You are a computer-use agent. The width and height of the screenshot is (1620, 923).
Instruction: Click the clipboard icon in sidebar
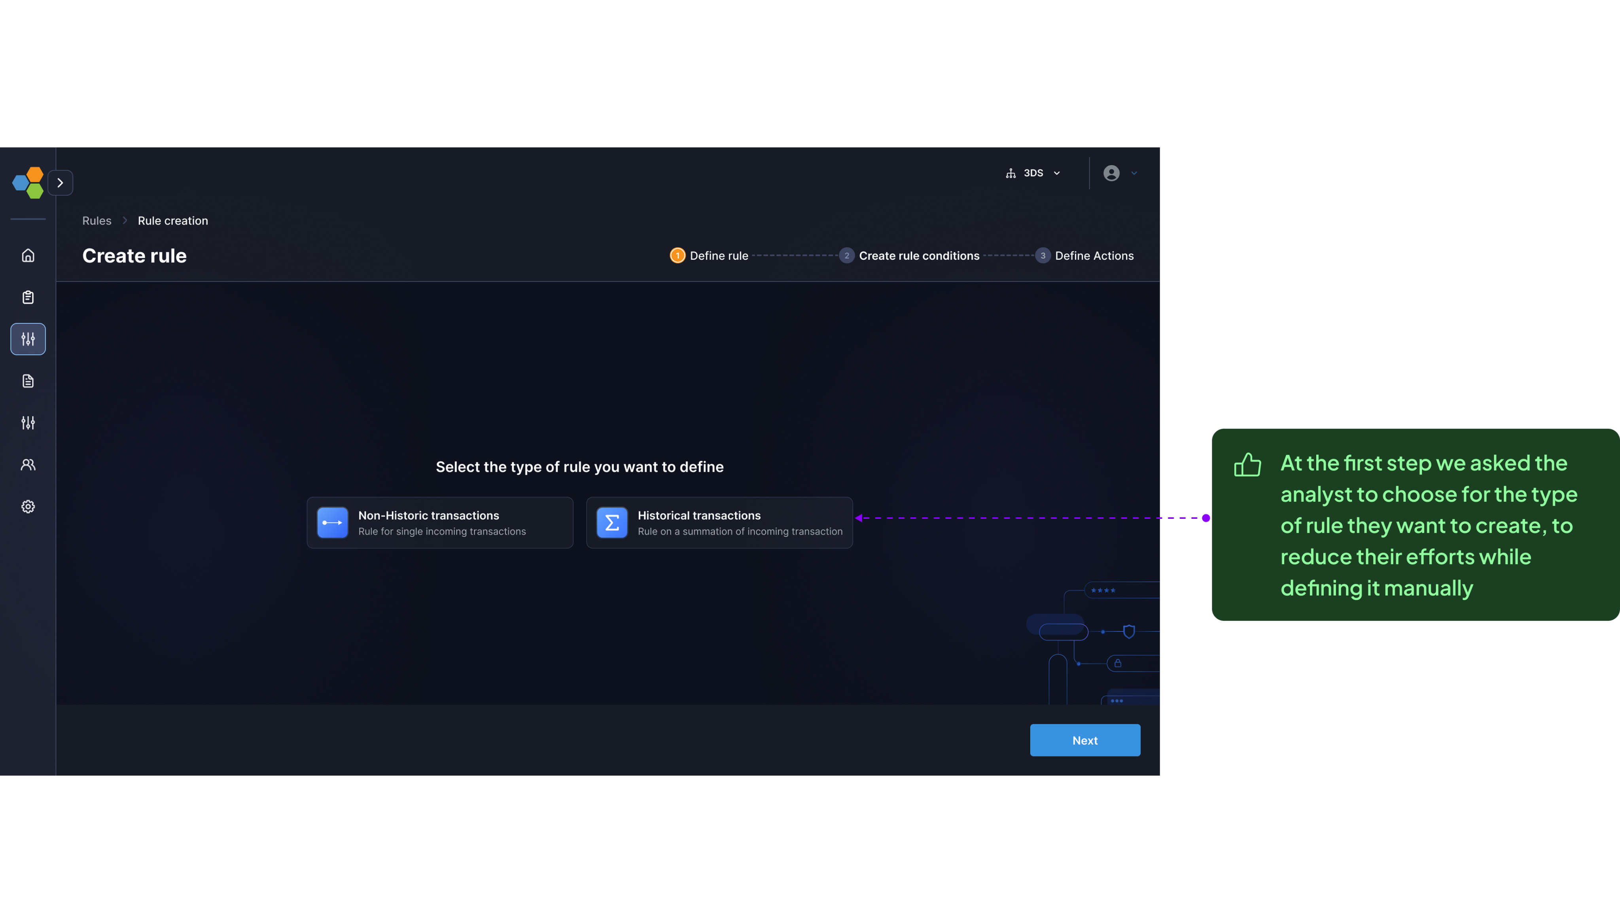[x=28, y=297]
